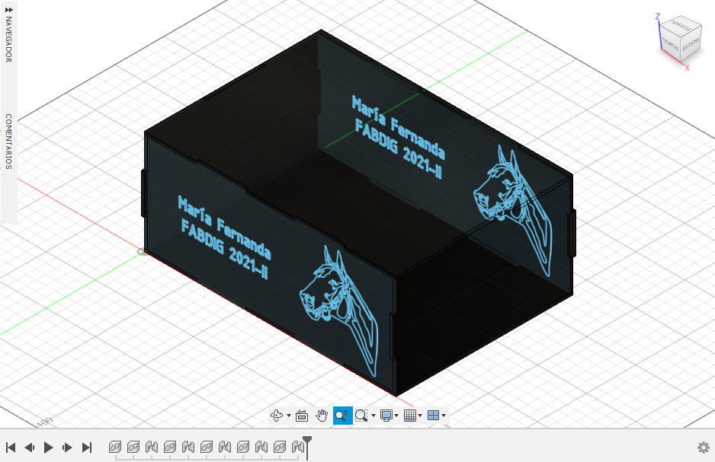
Task: Expand the Zoom Window dropdown arrow
Action: click(x=374, y=415)
